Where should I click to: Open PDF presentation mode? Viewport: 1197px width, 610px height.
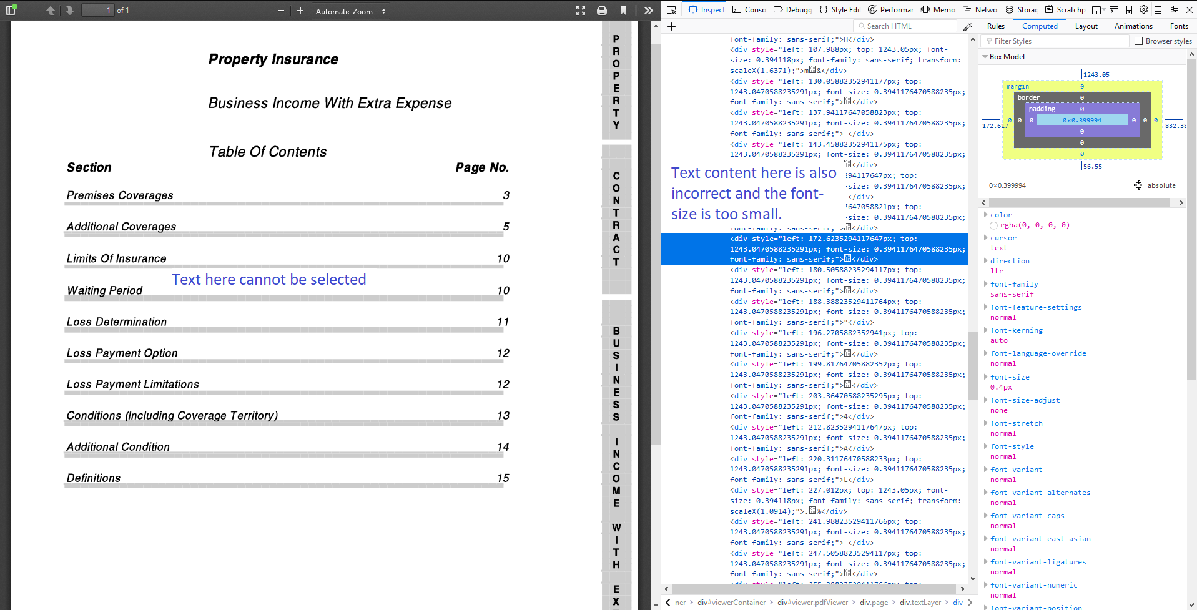coord(580,10)
